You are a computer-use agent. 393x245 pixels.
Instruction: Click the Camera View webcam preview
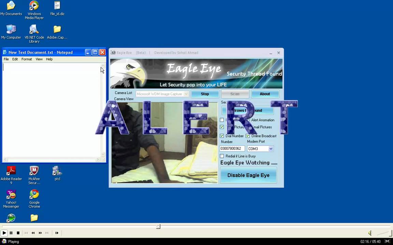point(165,143)
